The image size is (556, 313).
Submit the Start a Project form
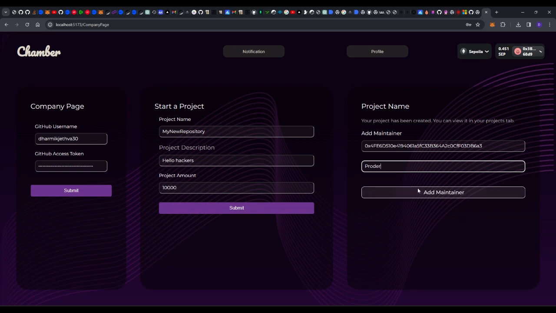236,208
